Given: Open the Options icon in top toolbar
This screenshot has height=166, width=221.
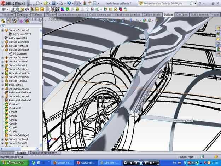Looking at the screenshot, I should (x=95, y=3).
